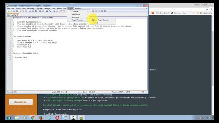Click the Windows Start orb
Image resolution: width=219 pixels, height=123 pixels.
pyautogui.click(x=9, y=118)
